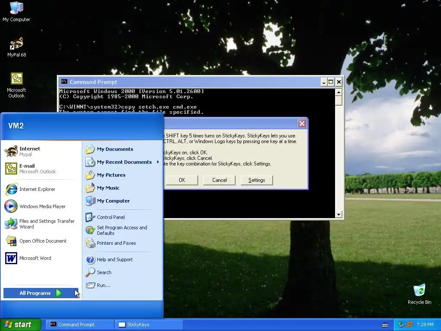Launch Microsoft Word from Start menu

41,258
